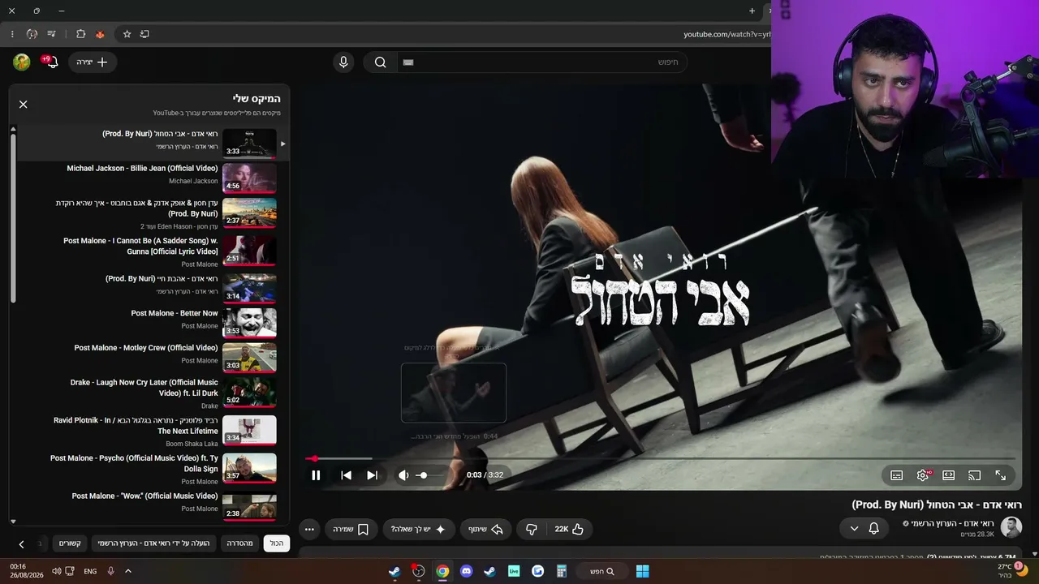The height and width of the screenshot is (584, 1039).
Task: Seek on the video progress bar
Action: coord(661,458)
